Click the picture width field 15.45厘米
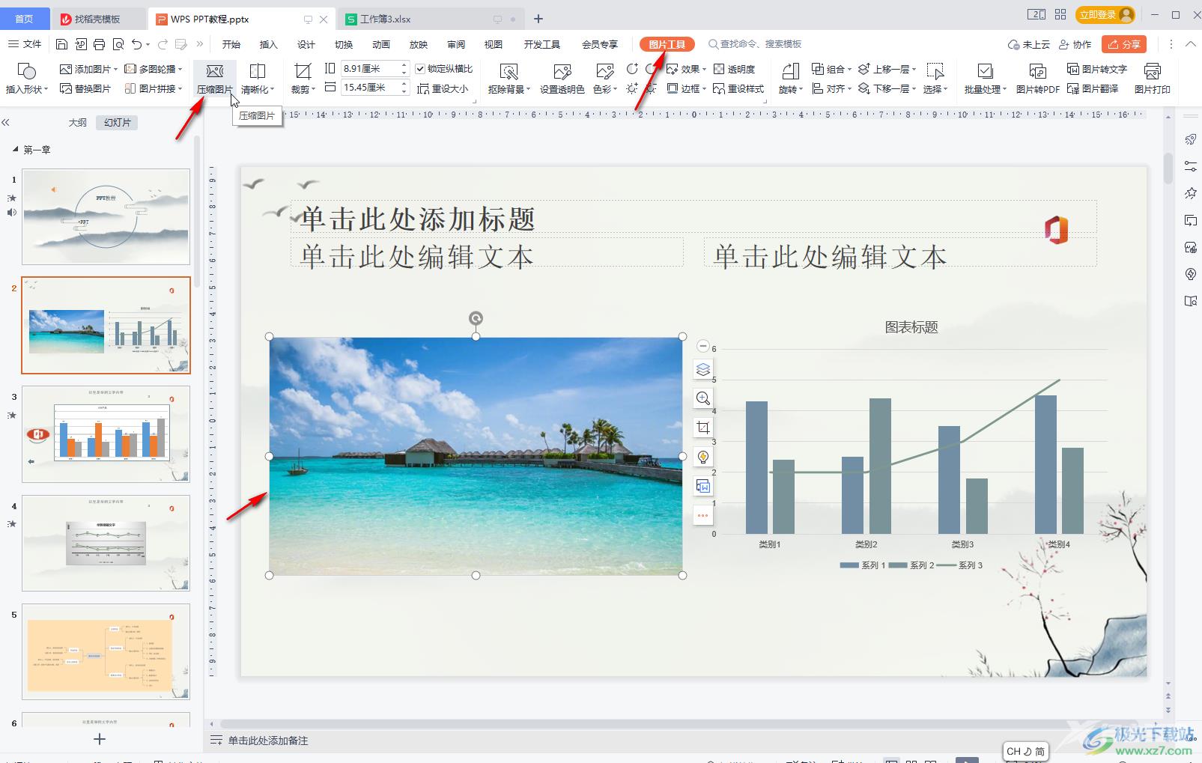Screen dimensions: 1202x763 (371, 88)
